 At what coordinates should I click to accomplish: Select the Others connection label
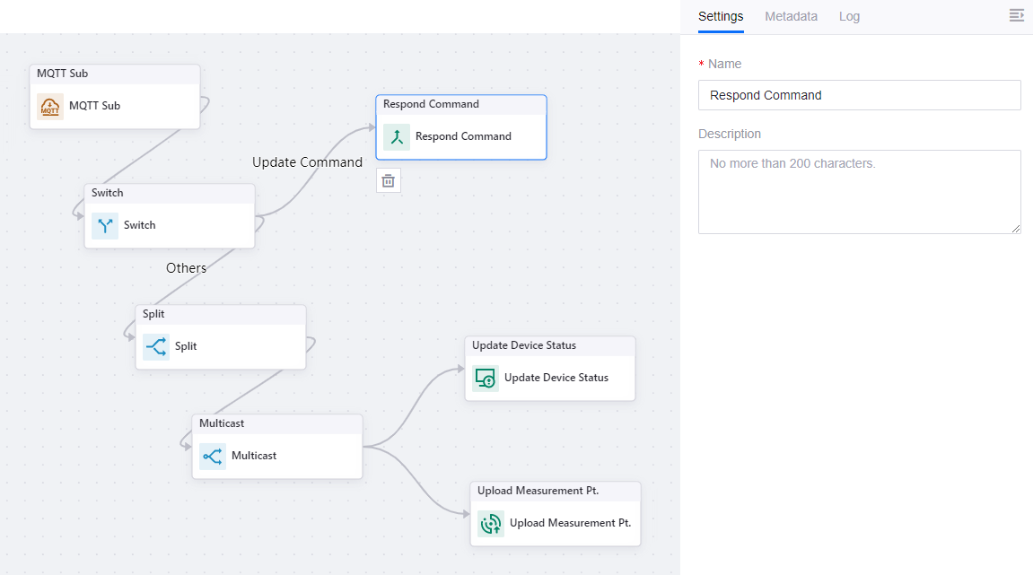[186, 268]
